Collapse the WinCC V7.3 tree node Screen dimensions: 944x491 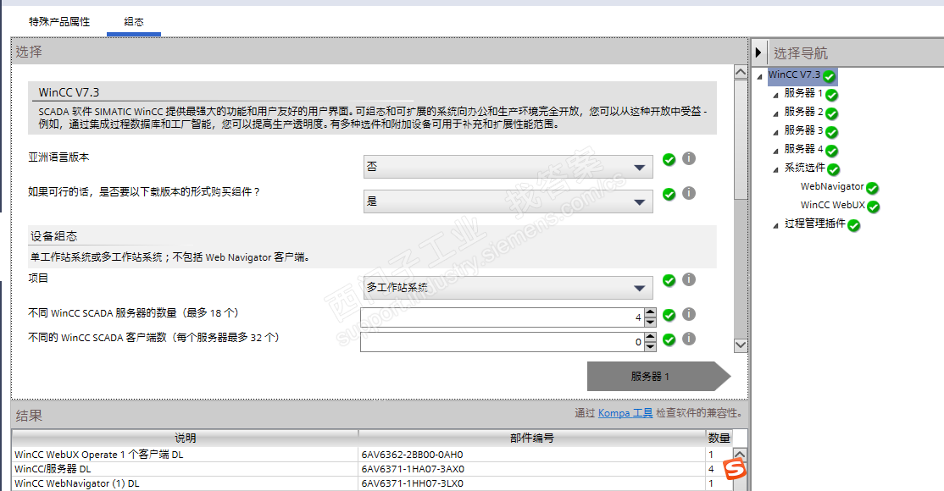[760, 77]
